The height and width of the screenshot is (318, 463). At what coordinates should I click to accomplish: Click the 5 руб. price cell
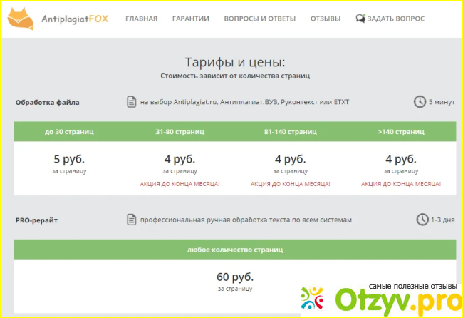(x=69, y=159)
